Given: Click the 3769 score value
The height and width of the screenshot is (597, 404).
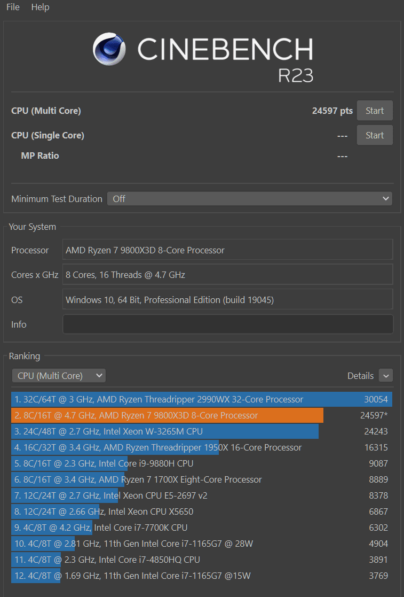Looking at the screenshot, I should tap(378, 575).
